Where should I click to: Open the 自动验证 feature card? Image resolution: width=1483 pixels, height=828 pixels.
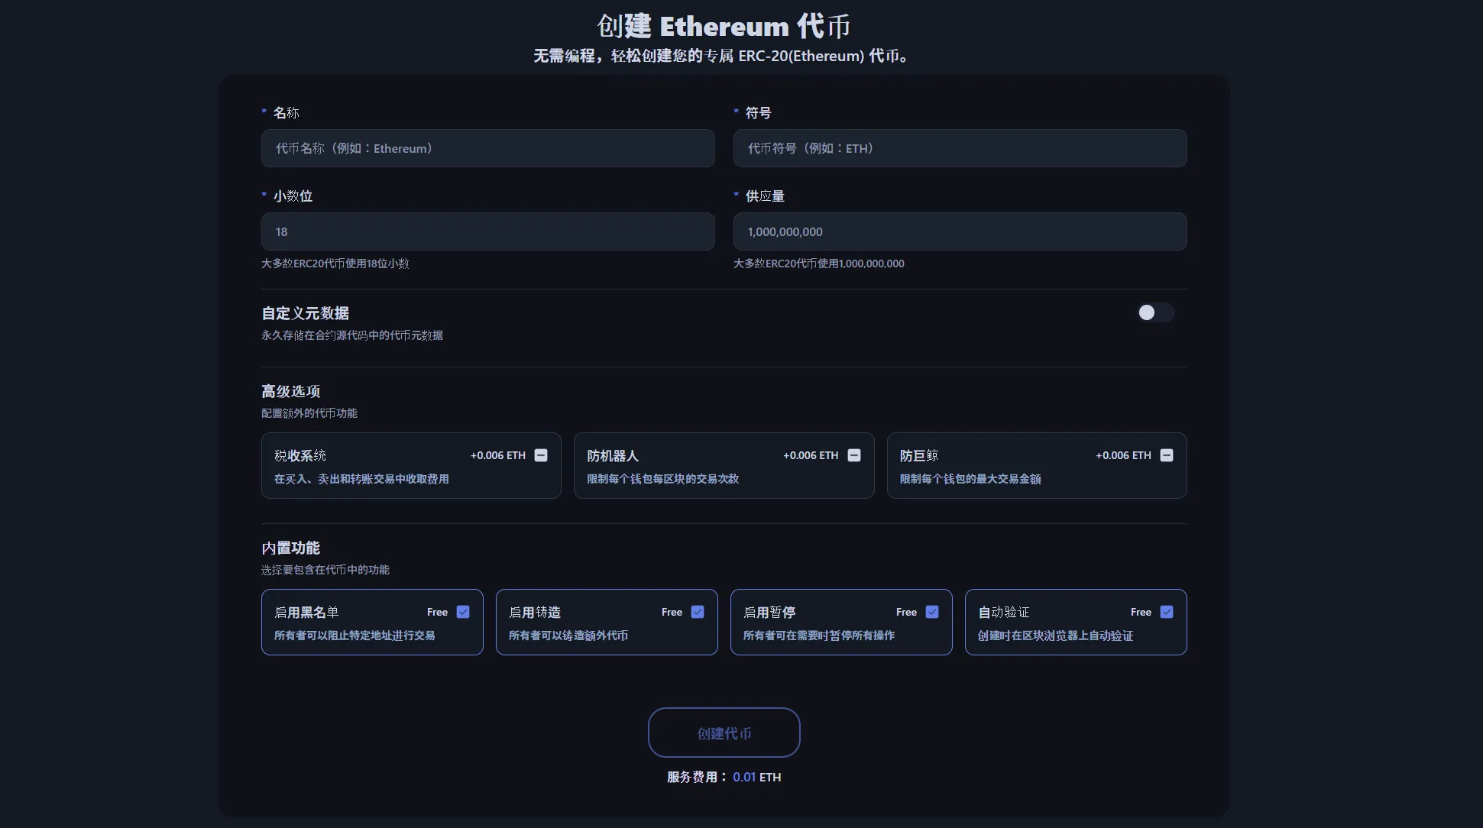click(x=1076, y=622)
